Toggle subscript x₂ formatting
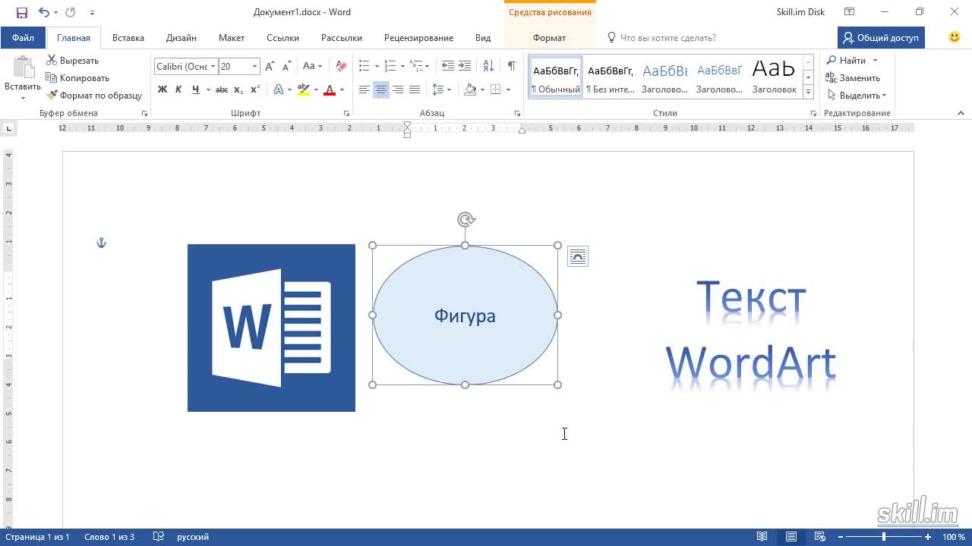Screen dimensions: 972x546 point(238,89)
